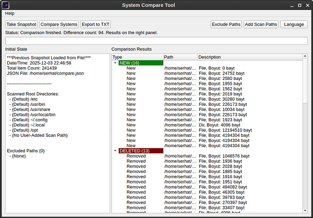This screenshot has width=313, height=218.
Task: Open the Language selector button
Action: (x=294, y=25)
